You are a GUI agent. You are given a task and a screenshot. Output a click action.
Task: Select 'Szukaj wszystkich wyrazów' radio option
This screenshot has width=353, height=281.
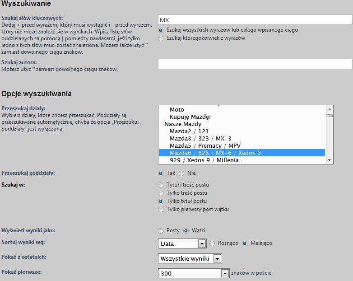coord(161,30)
